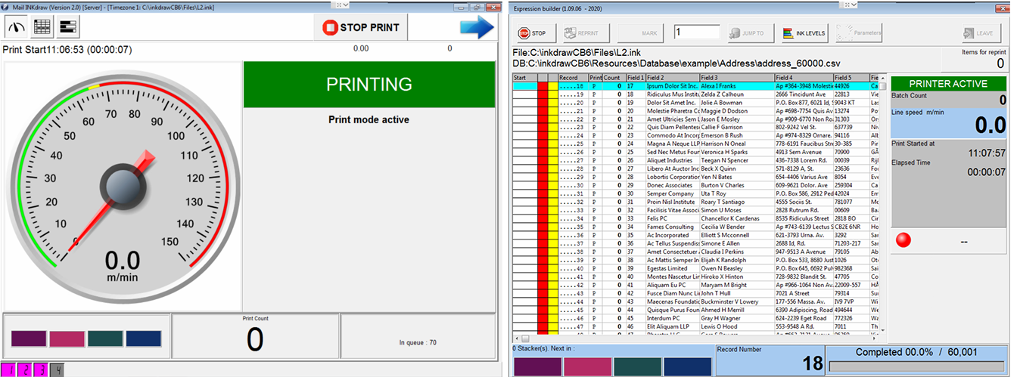Open the table grid view icon
Image resolution: width=1017 pixels, height=377 pixels.
pos(42,26)
